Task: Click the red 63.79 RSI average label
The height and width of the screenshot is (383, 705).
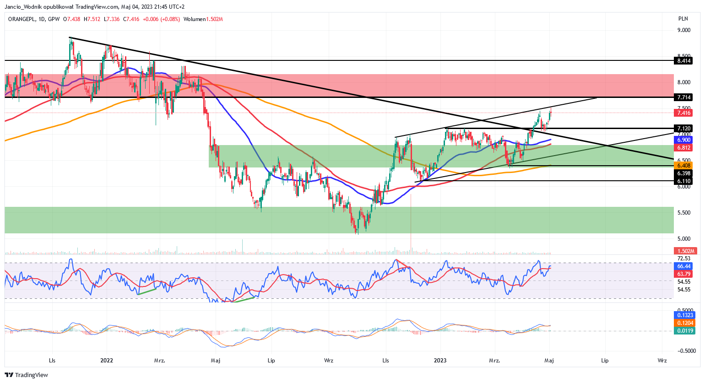Action: point(684,274)
